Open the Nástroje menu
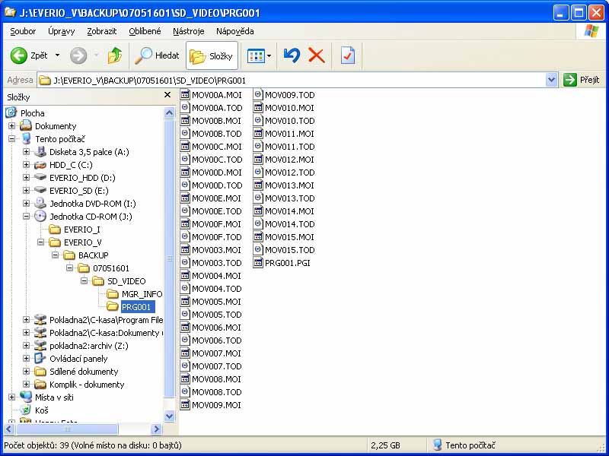Screen dimensions: 609x456 pos(188,31)
